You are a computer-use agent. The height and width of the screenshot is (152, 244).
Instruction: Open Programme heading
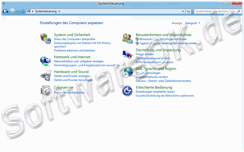(64, 87)
